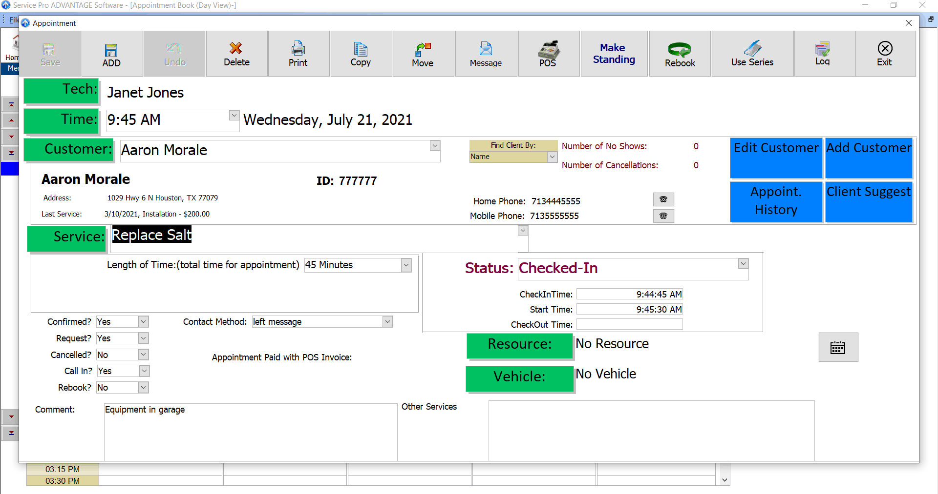Image resolution: width=938 pixels, height=494 pixels.
Task: Click the scrollbar down arrow of the appointment book
Action: (x=725, y=480)
